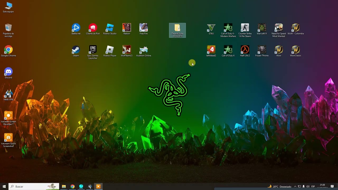Select the Discord desktop shortcut
Screen dimensions: 338x190
[8, 73]
